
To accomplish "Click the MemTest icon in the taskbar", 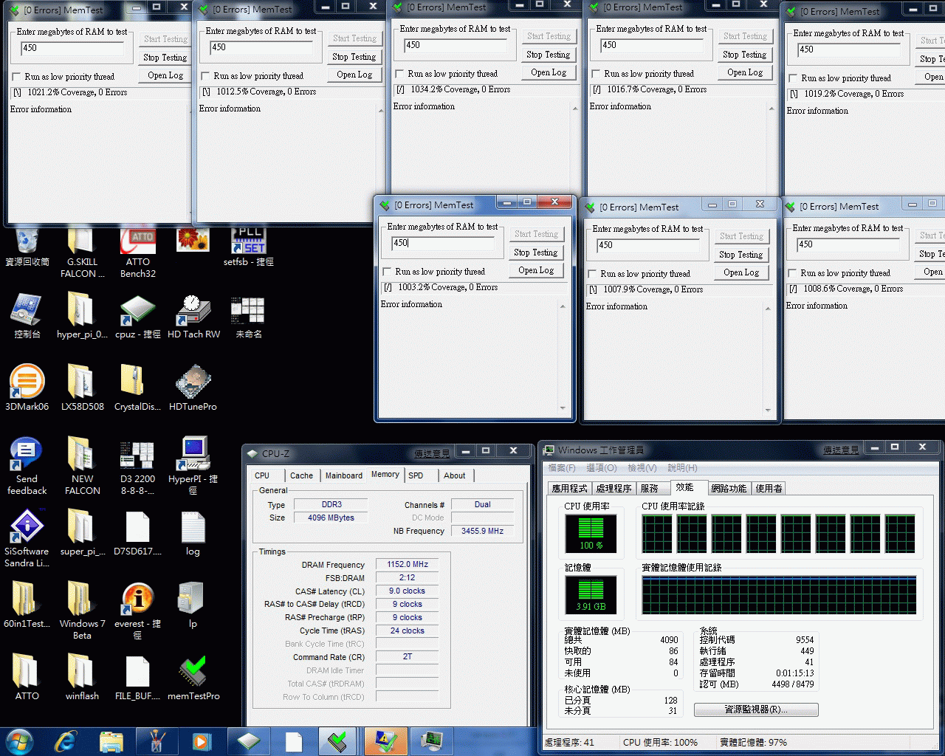I will 338,741.
